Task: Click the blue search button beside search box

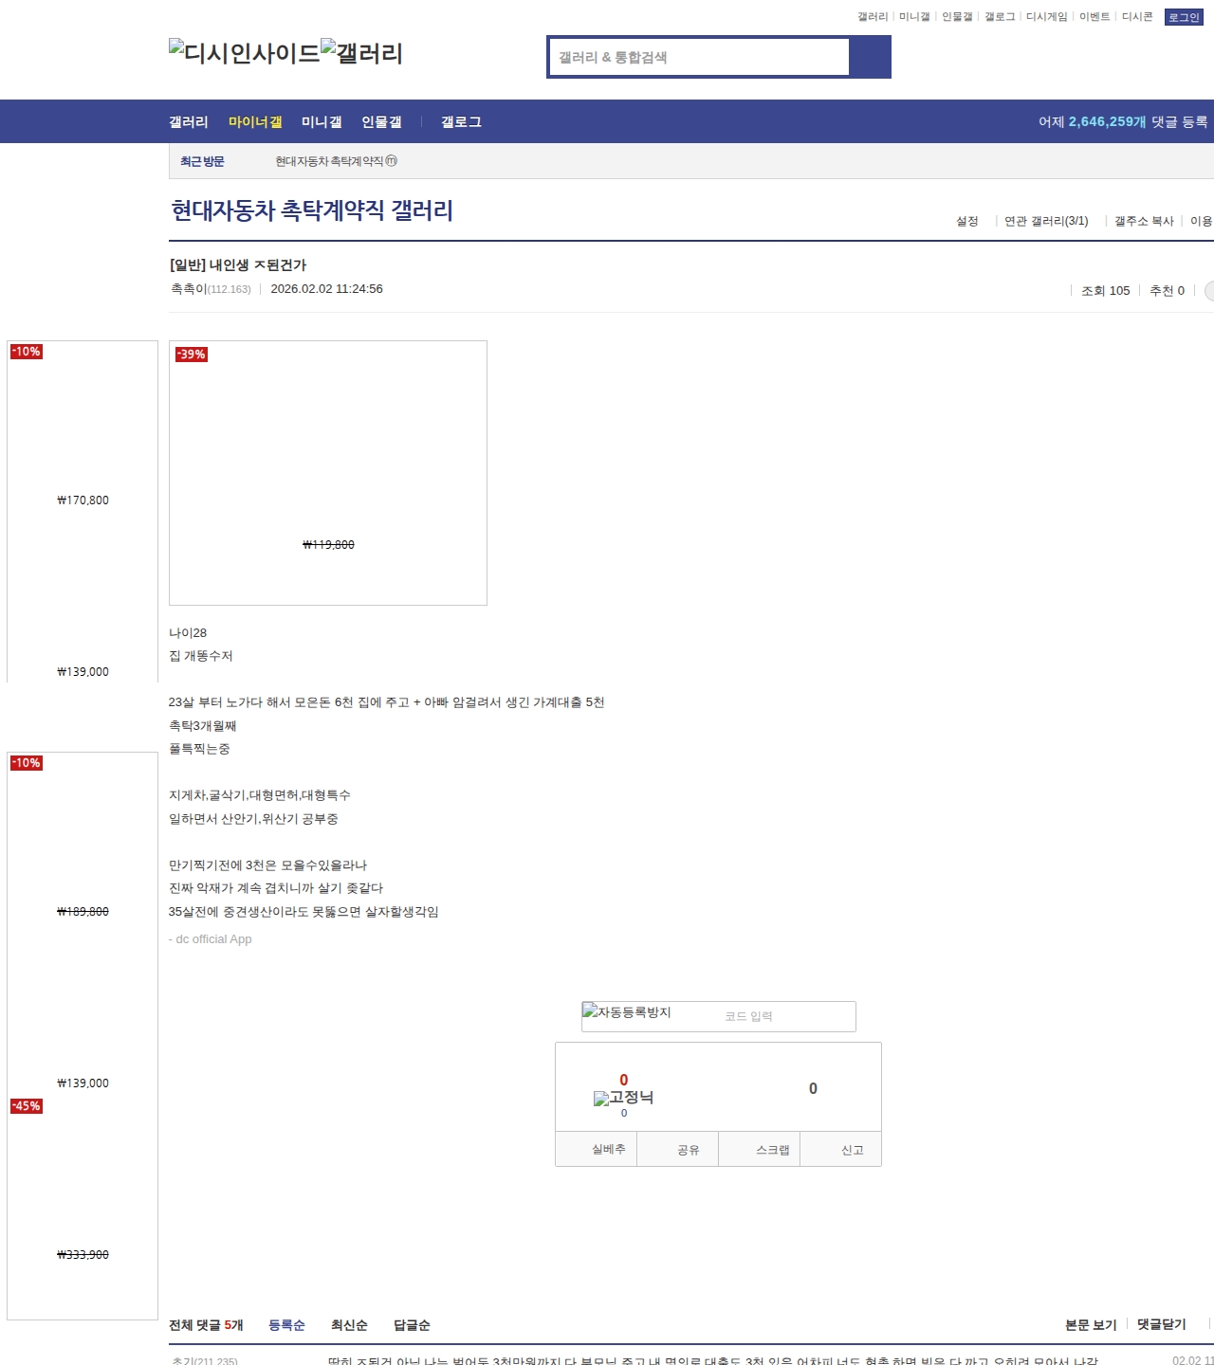Action: click(x=870, y=57)
